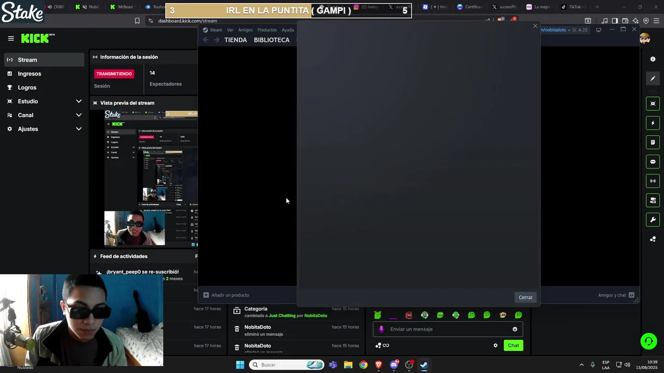This screenshot has width=664, height=373.
Task: Open Stream section in Kick sidebar
Action: click(44, 60)
